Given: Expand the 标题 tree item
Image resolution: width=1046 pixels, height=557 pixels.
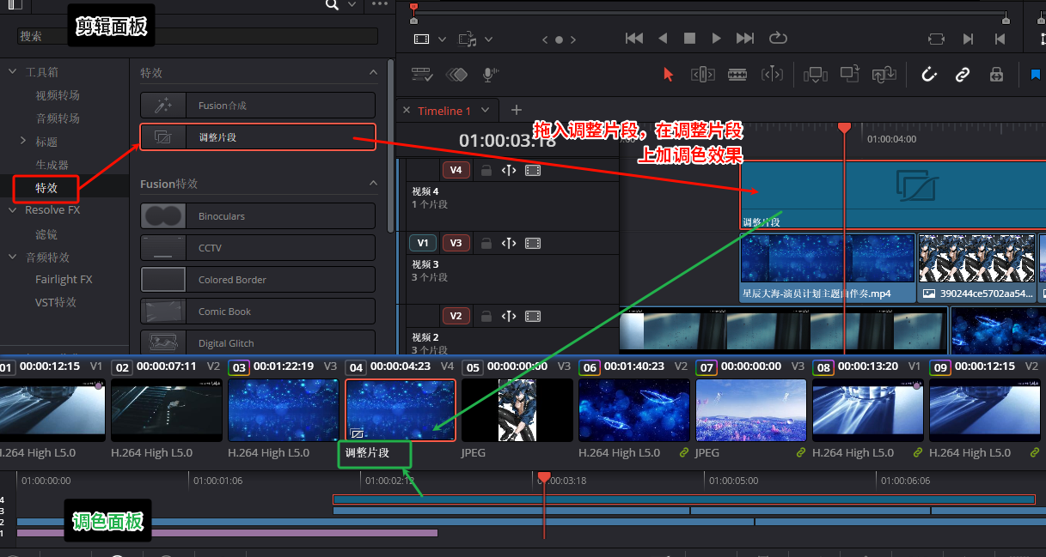Looking at the screenshot, I should [23, 141].
